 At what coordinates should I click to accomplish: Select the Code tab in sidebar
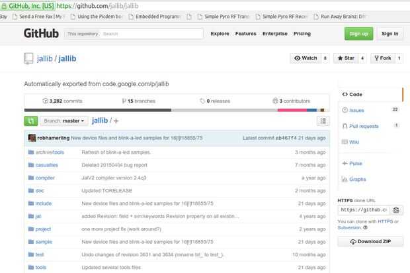tap(370, 94)
